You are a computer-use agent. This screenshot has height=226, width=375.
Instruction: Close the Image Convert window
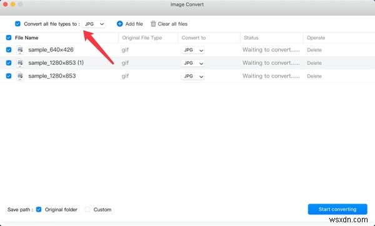[x=5, y=4]
